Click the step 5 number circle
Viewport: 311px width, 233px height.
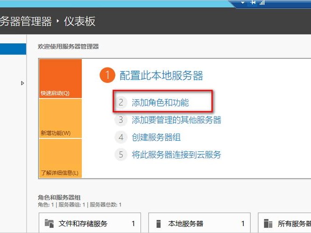121,155
